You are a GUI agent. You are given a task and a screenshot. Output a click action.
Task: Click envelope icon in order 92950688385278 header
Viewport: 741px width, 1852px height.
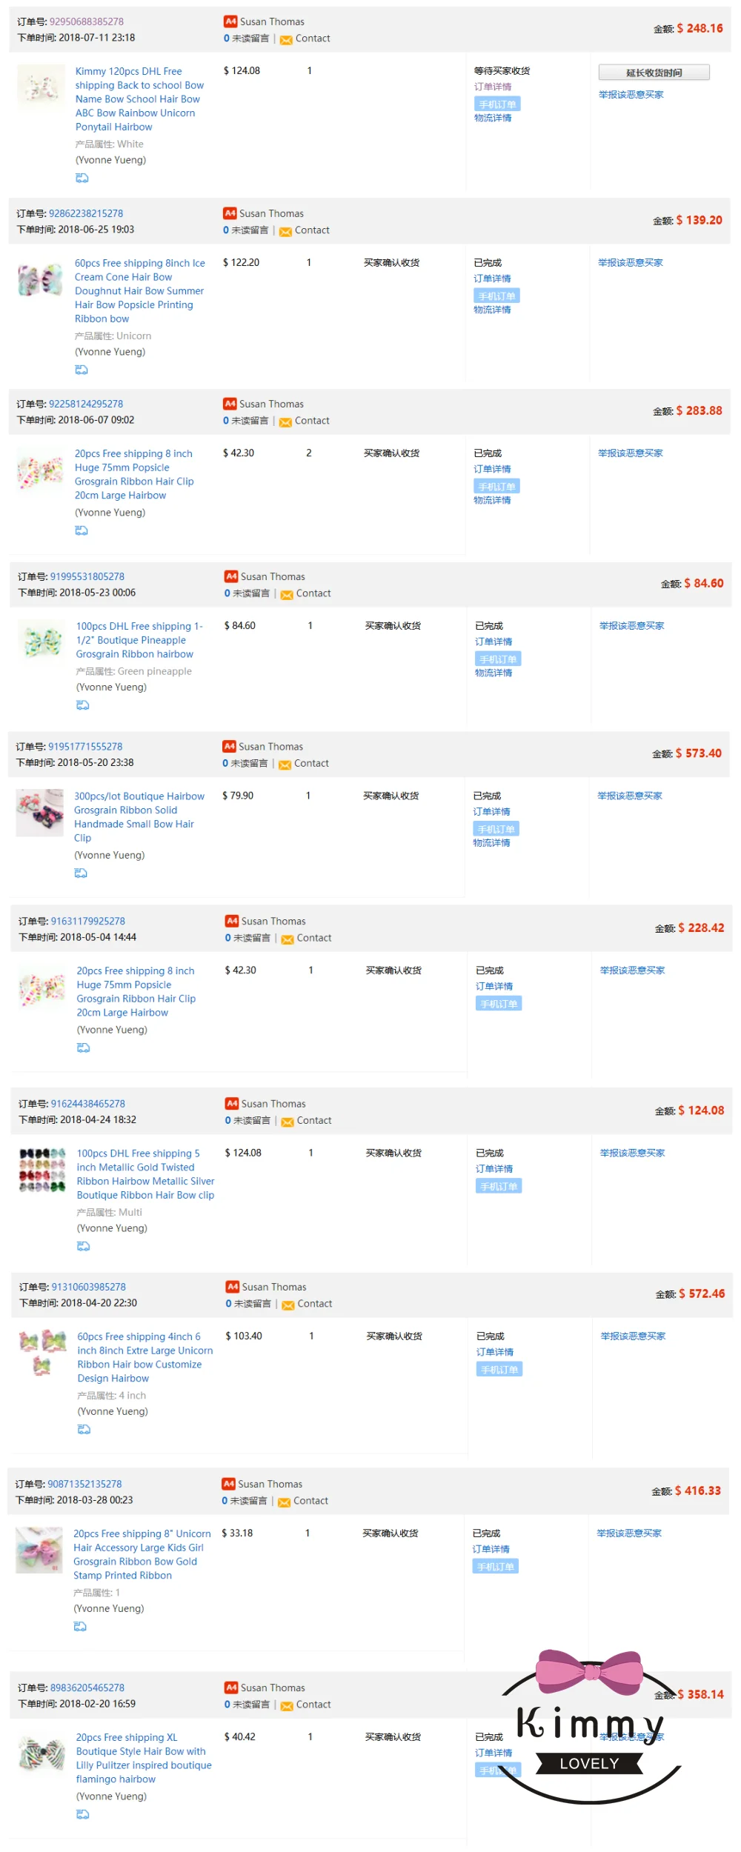[x=286, y=39]
